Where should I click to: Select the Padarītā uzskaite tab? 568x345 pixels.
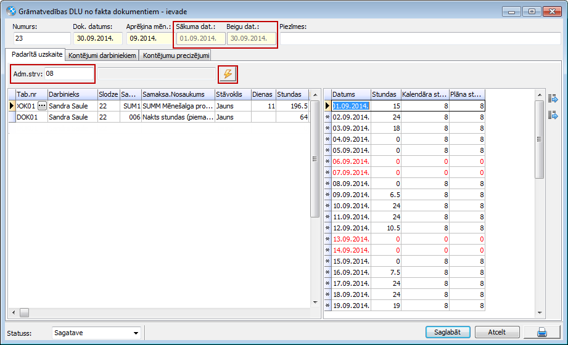38,55
